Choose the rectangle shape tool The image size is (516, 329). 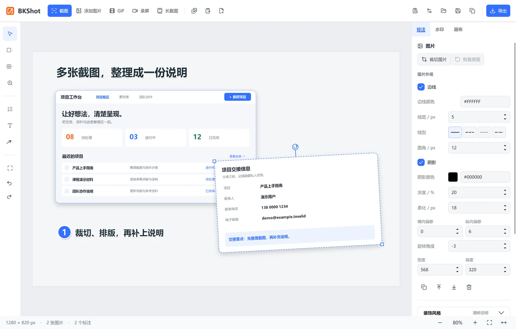10,50
